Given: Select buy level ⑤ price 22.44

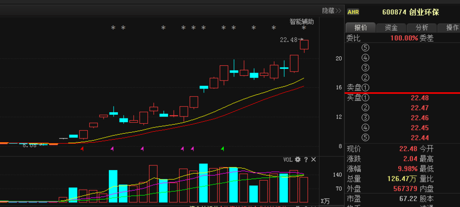Looking at the screenshot, I should (420, 137).
